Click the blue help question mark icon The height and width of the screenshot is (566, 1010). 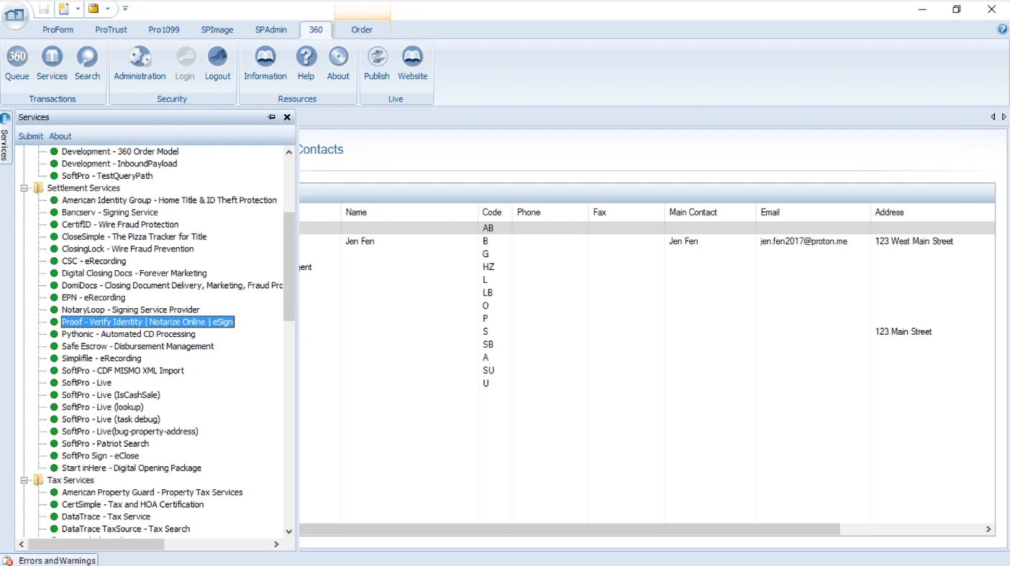[1003, 29]
